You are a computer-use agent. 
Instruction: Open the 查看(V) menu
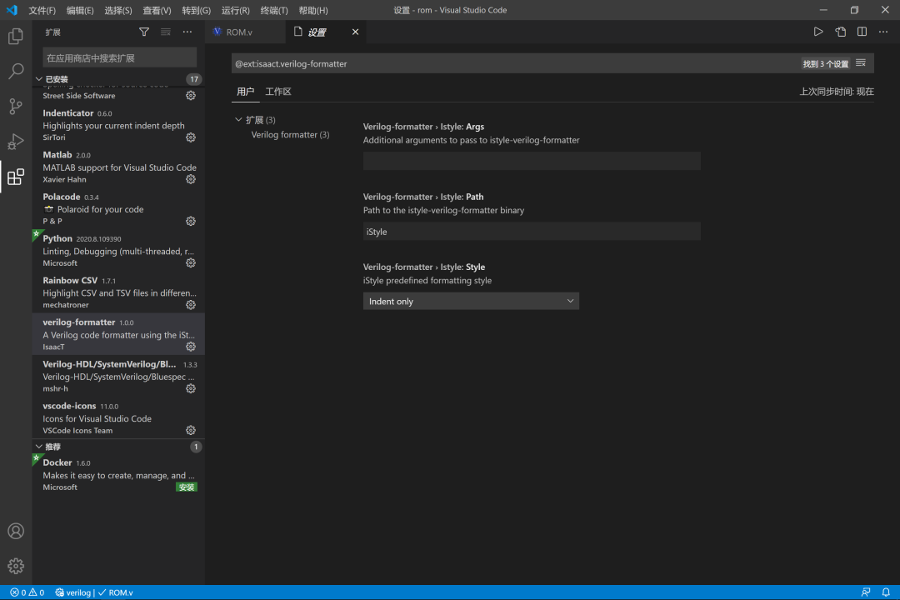pos(157,10)
